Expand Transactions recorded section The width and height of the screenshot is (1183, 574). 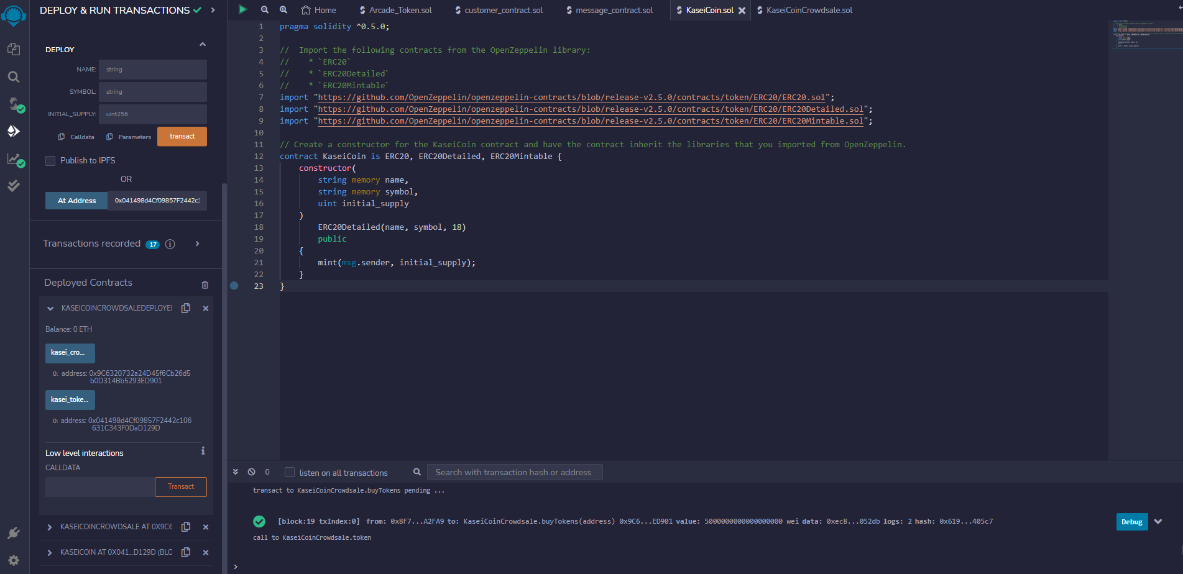tap(198, 244)
